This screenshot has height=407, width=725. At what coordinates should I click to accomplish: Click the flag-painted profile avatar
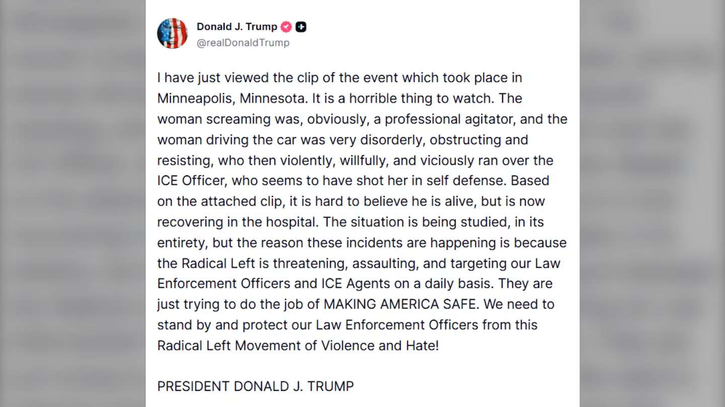click(172, 34)
